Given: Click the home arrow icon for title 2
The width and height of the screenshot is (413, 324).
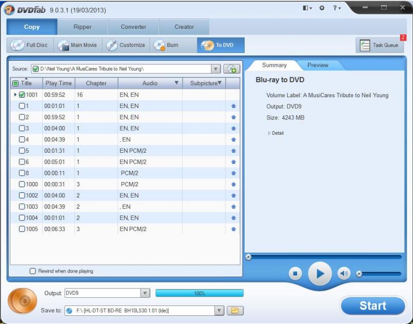Looking at the screenshot, I should (233, 117).
